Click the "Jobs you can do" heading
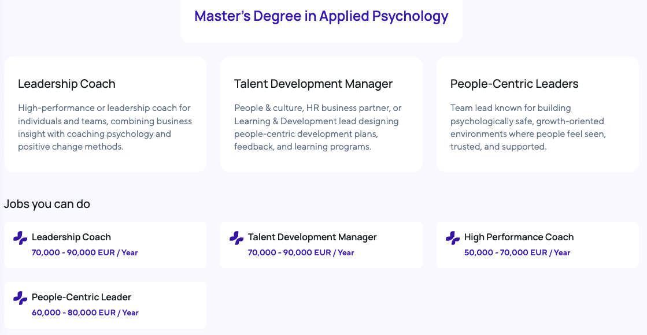 tap(47, 204)
